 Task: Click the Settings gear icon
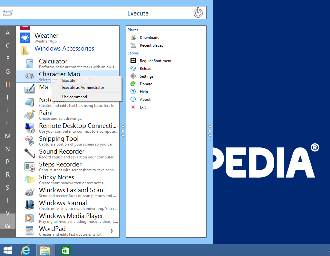(133, 76)
